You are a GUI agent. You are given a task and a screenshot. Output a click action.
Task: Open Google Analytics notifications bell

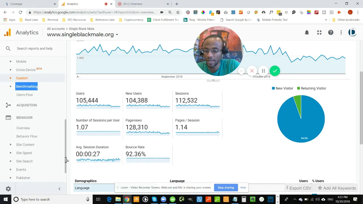pos(307,33)
